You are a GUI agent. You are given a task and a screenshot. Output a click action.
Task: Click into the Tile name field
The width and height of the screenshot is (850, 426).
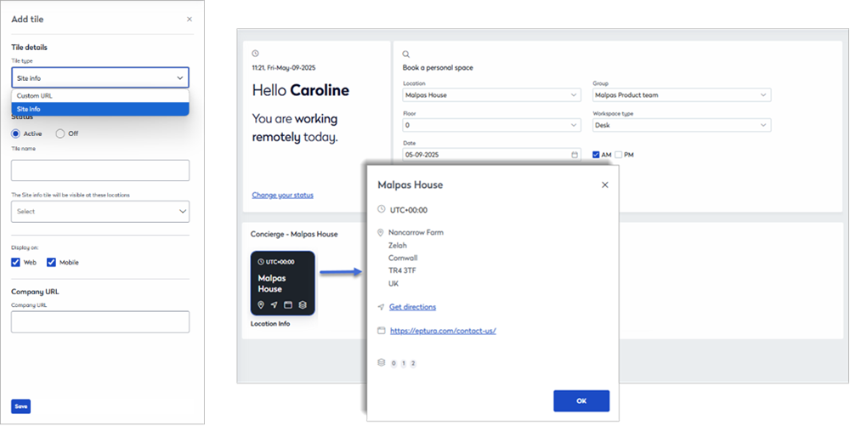pyautogui.click(x=100, y=170)
